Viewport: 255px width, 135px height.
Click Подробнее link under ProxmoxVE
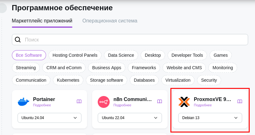(x=203, y=105)
